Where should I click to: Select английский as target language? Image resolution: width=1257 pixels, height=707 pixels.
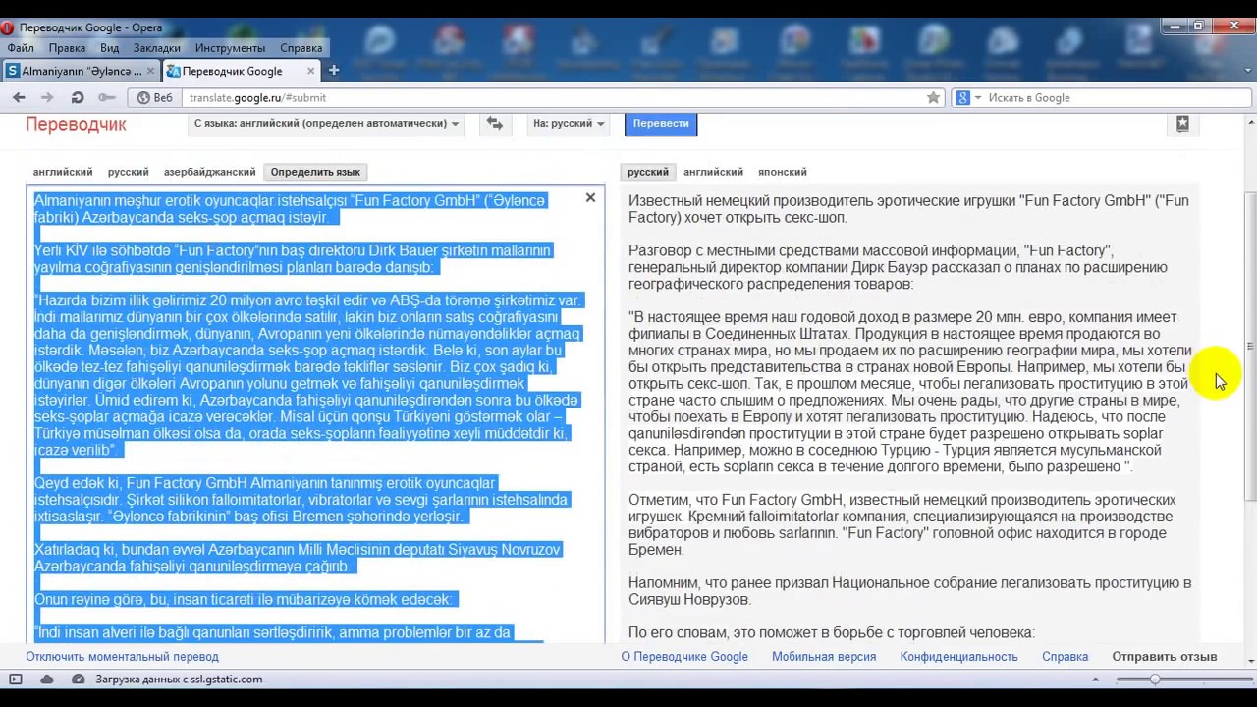(x=713, y=172)
